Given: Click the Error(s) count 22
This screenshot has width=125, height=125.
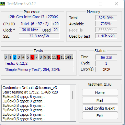Looking at the screenshot, I should 106,70.
